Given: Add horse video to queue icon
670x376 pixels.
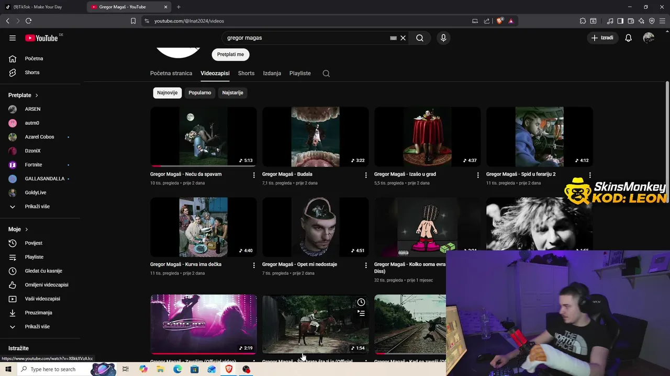Looking at the screenshot, I should tap(361, 313).
